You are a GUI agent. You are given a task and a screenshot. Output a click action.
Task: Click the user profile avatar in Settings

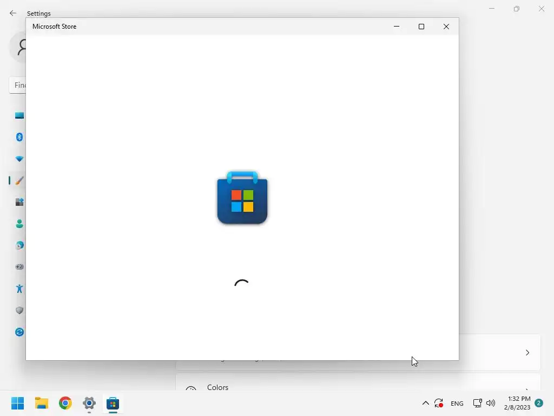pos(18,47)
